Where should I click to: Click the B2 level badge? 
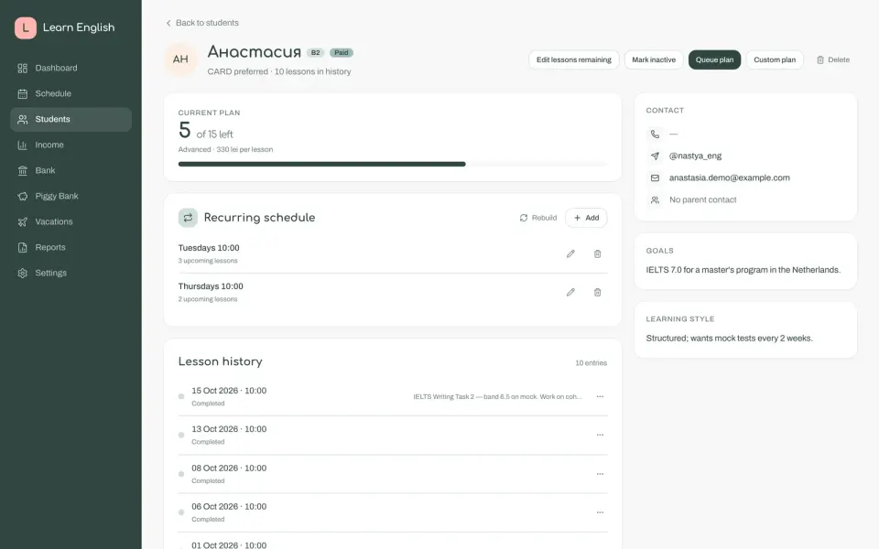pos(316,53)
